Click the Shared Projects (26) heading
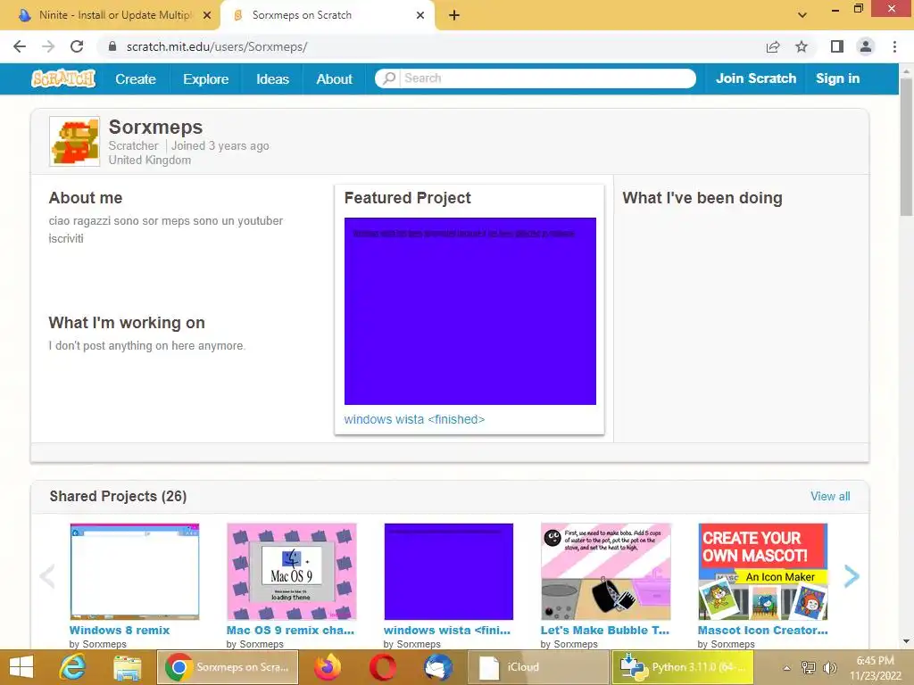Image resolution: width=914 pixels, height=685 pixels. tap(118, 496)
